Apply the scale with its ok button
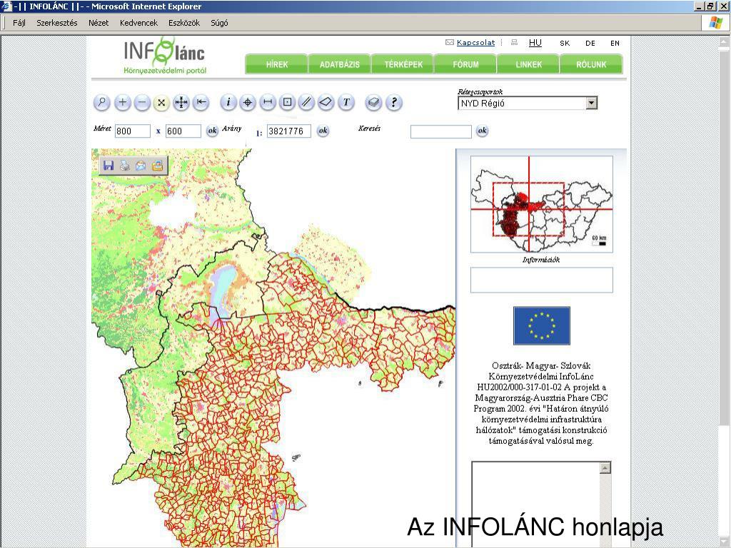This screenshot has height=548, width=731. (323, 131)
